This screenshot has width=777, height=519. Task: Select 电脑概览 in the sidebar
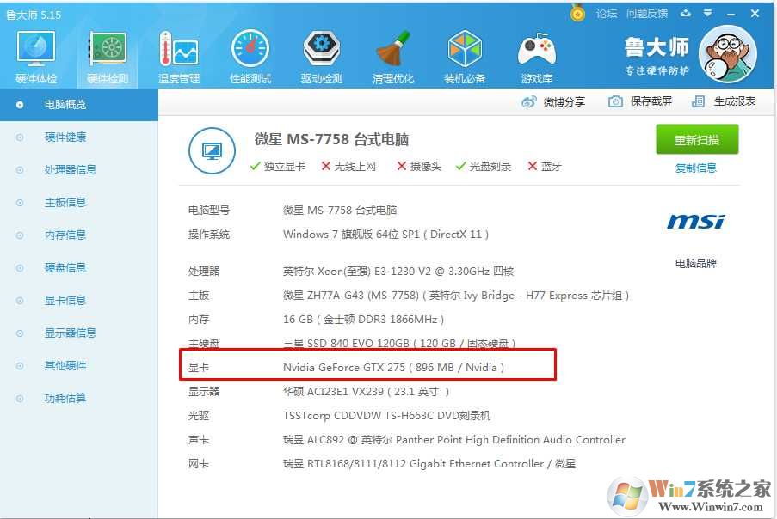(x=79, y=104)
